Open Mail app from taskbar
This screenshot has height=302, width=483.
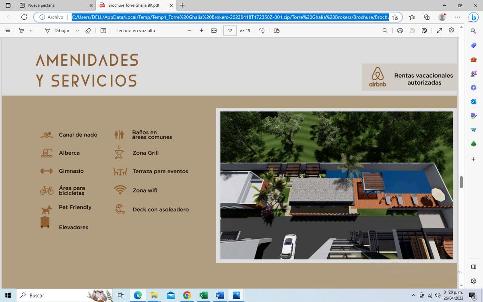pos(170,295)
